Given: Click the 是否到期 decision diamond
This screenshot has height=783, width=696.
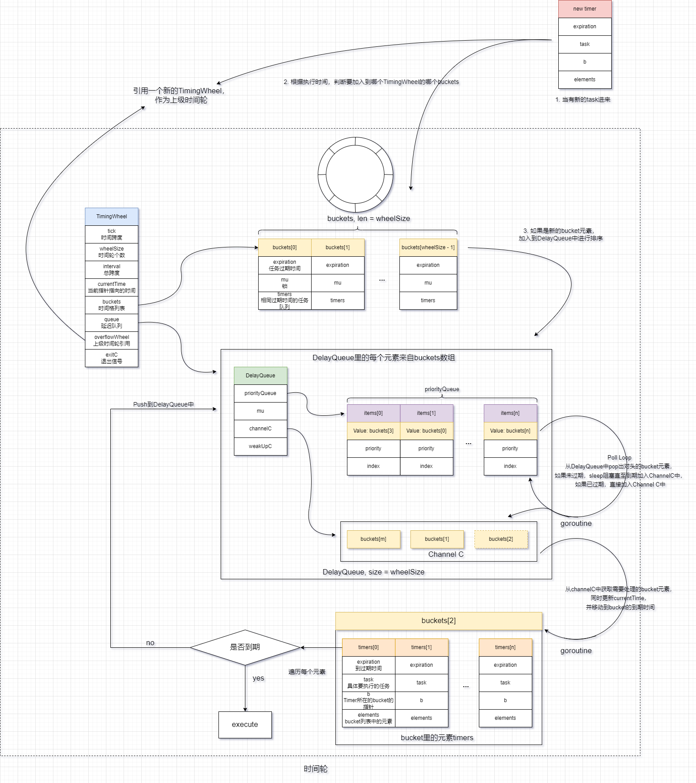Looking at the screenshot, I should click(x=245, y=647).
